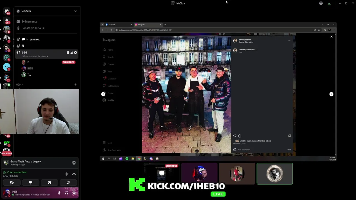This screenshot has height=200, width=356.
Task: Save the post with bookmark icon
Action: [x=290, y=136]
